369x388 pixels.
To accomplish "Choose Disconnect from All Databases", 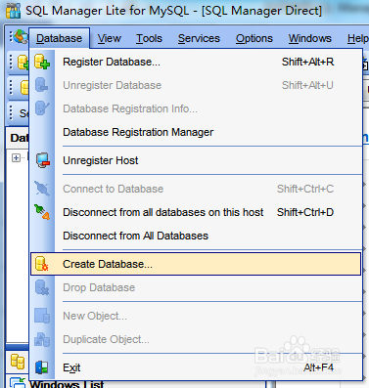I will 196,236.
